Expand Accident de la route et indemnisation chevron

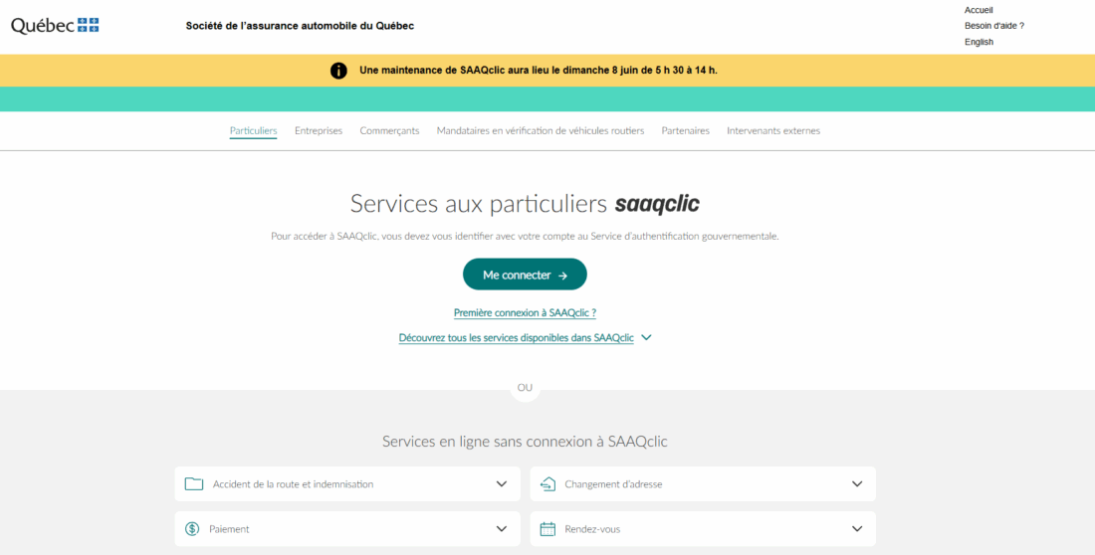502,483
